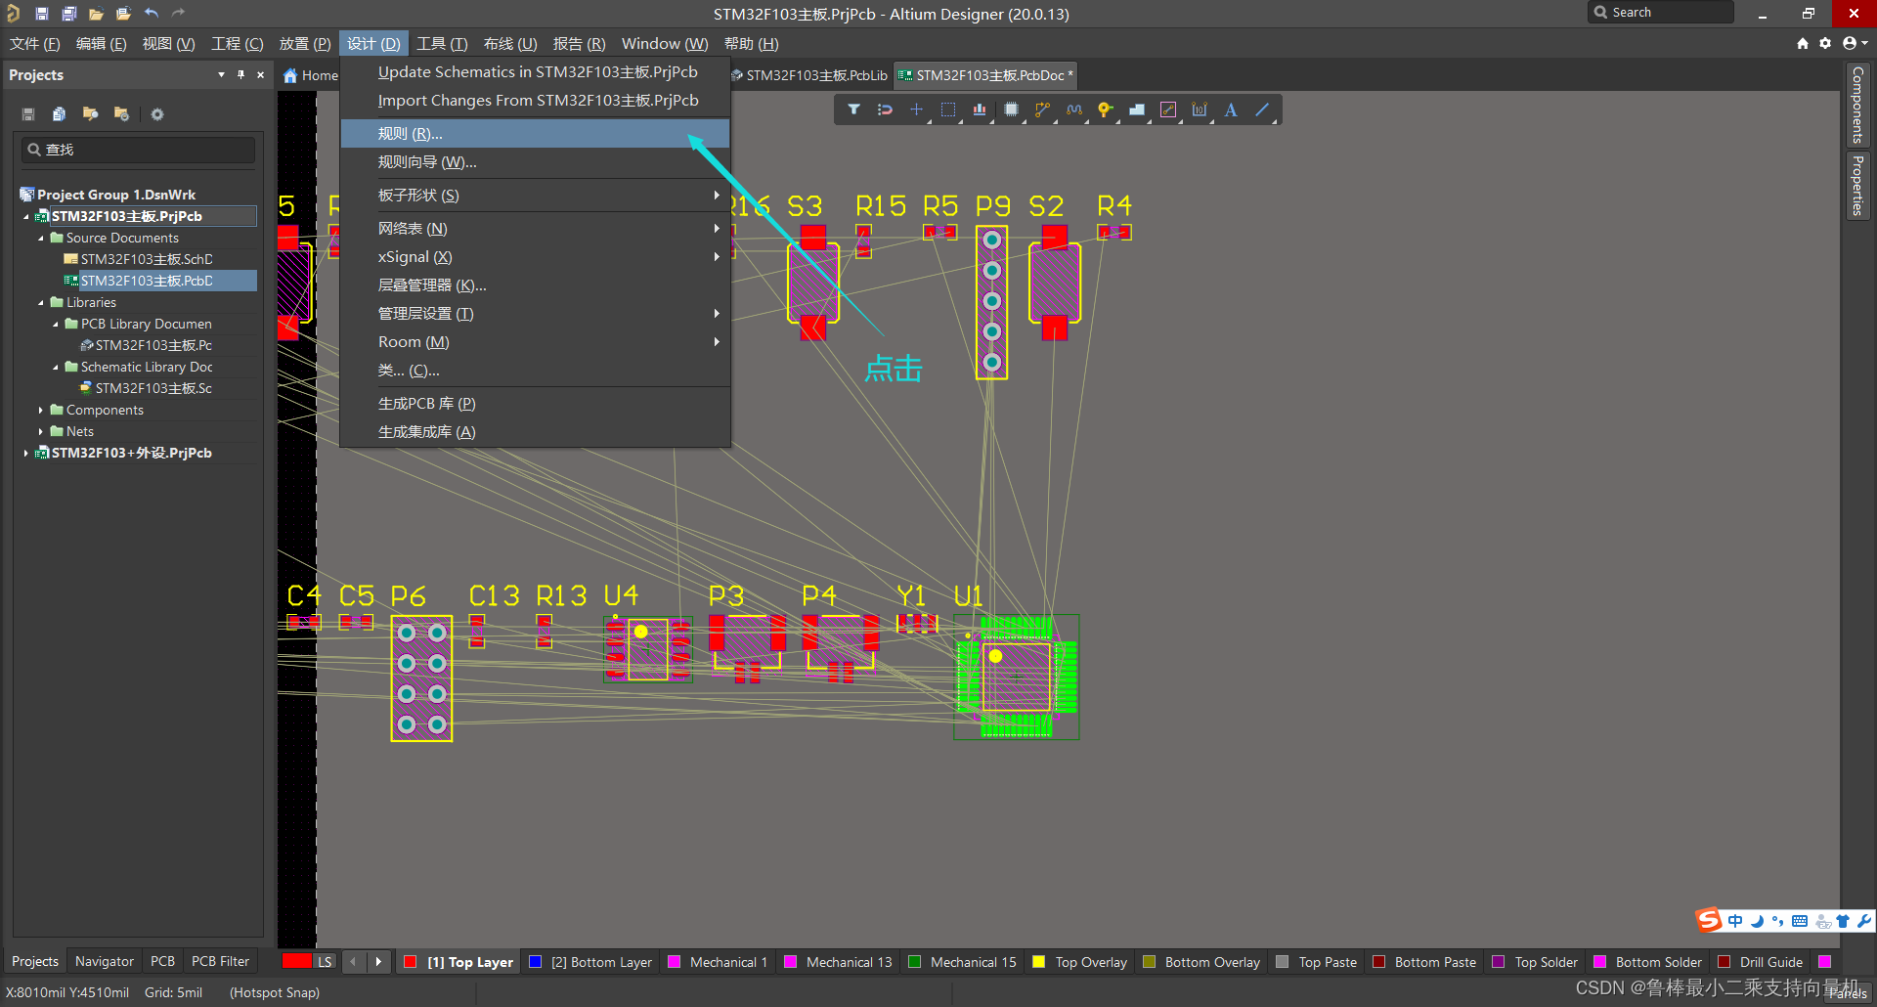Collapse the Libraries folder

pos(41,303)
